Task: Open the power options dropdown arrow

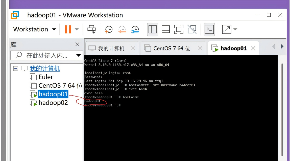Action: point(77,29)
